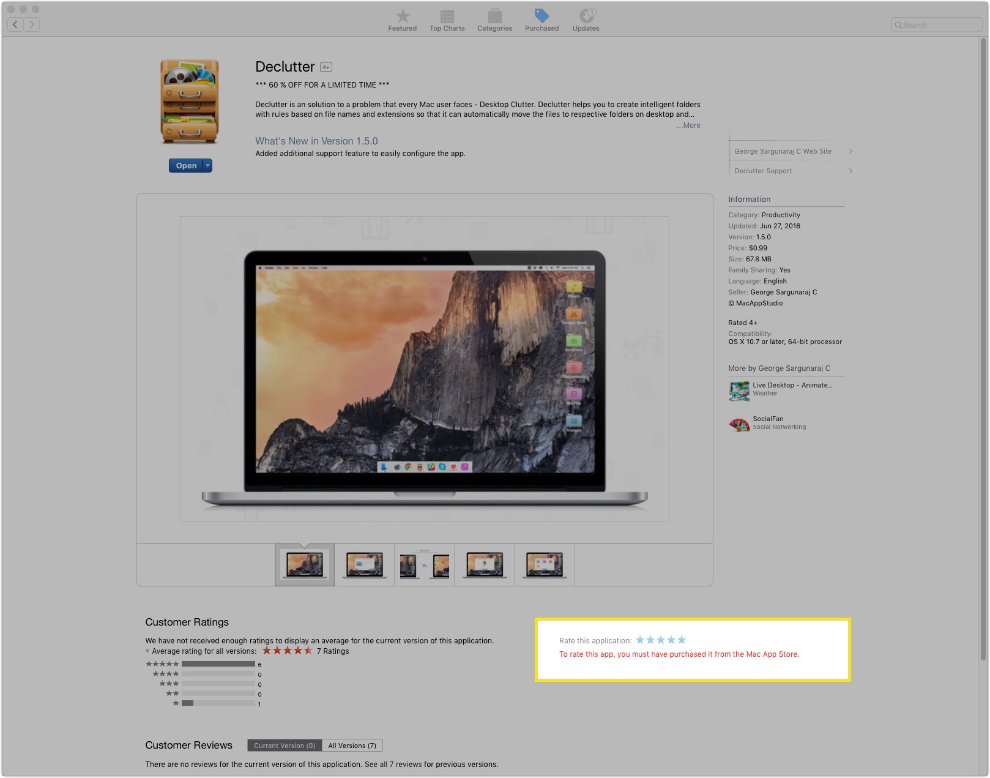Screen dimensions: 990x778
Task: Click the chevron beside Declutter Support
Action: point(850,171)
